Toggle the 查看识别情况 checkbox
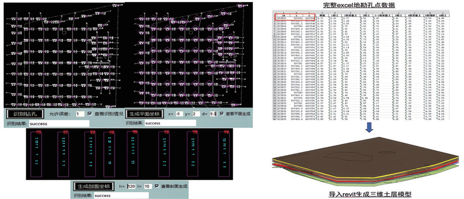The image size is (464, 199). tap(89, 113)
